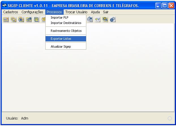176x126 pixels.
Task: Click the database with arrow toolbar icon
Action: click(90, 19)
